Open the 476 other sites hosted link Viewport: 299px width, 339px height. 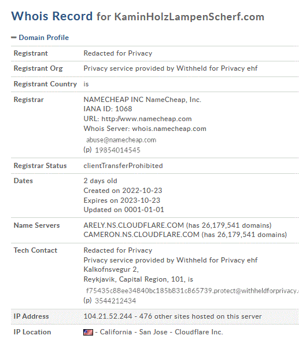pos(201,316)
